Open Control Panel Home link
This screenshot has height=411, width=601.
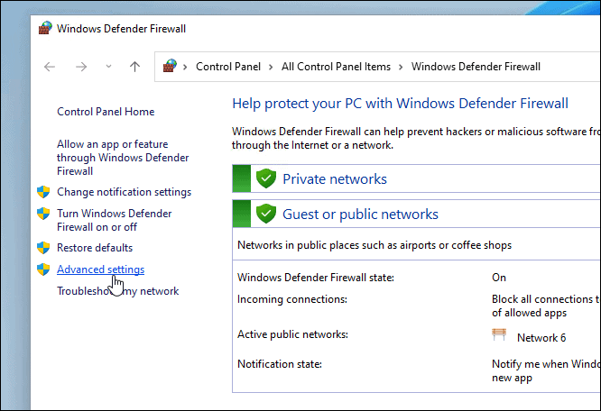[x=106, y=112]
